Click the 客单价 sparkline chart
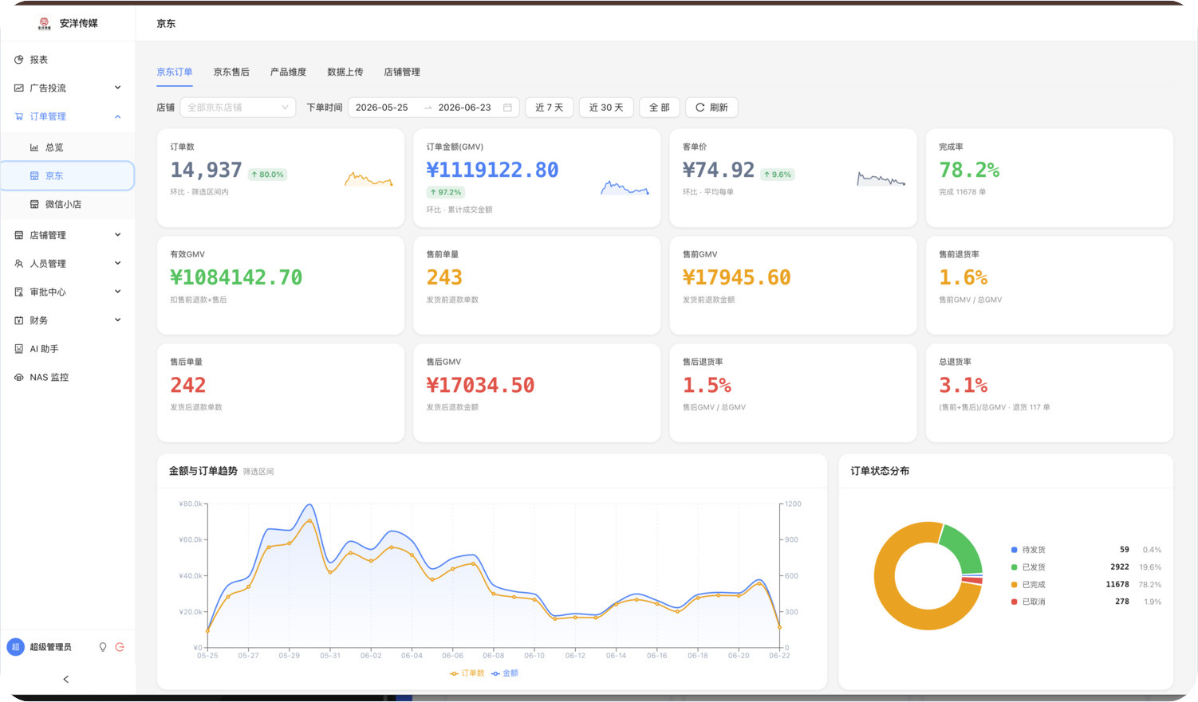The height and width of the screenshot is (702, 1198). click(x=881, y=179)
